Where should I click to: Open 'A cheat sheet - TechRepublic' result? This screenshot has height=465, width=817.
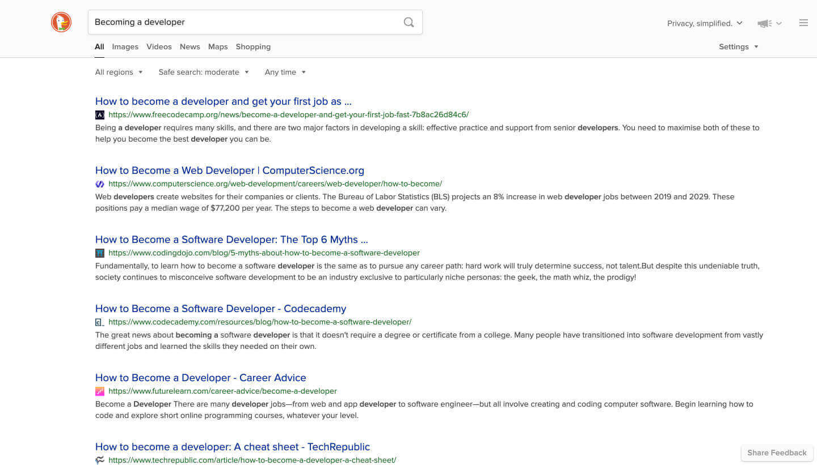233,447
